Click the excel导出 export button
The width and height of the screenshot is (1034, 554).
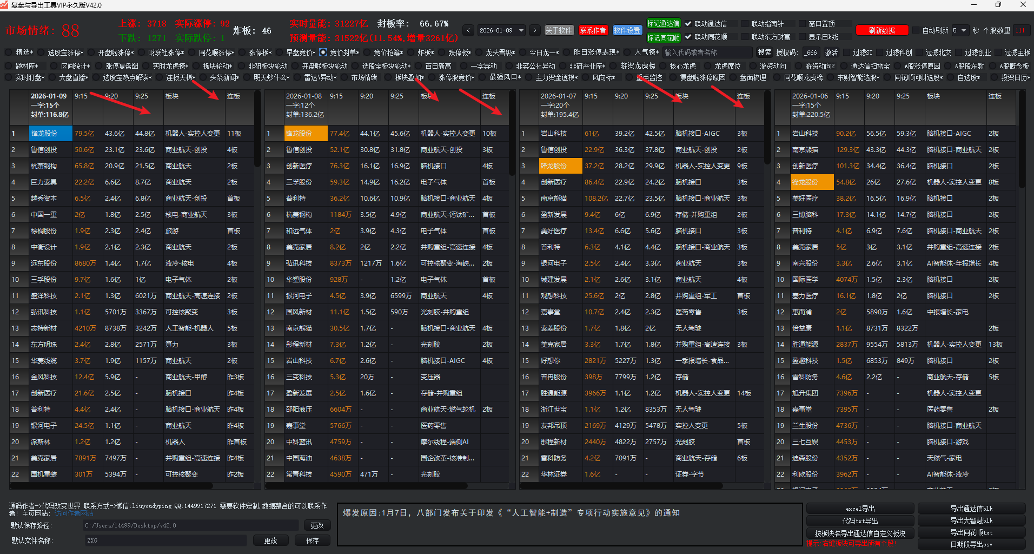click(x=860, y=509)
